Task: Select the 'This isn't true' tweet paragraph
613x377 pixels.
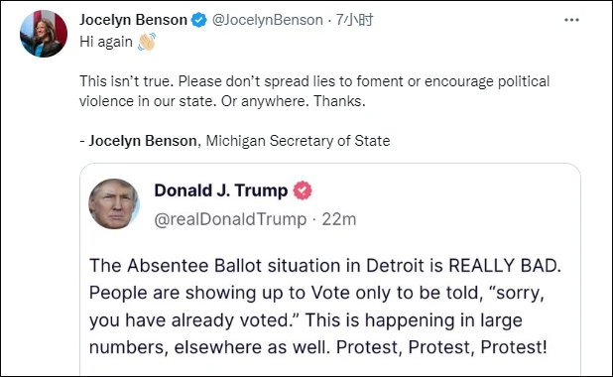Action: [x=314, y=91]
